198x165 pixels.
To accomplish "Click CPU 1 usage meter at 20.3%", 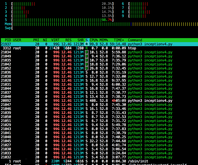I will pos(59,4).
